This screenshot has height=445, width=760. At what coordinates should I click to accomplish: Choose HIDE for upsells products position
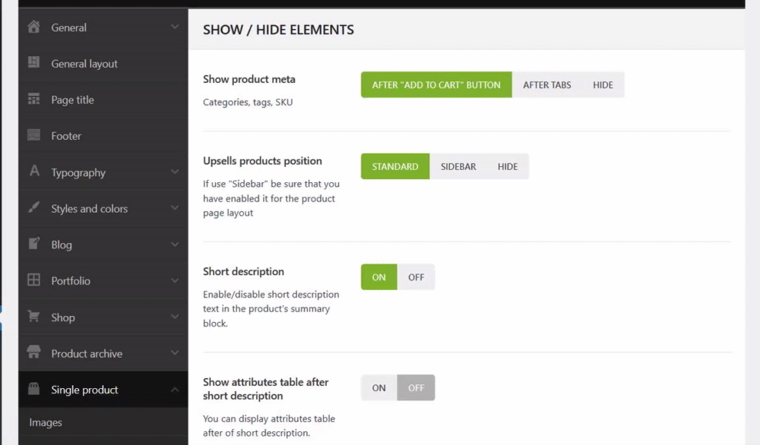[x=508, y=166]
